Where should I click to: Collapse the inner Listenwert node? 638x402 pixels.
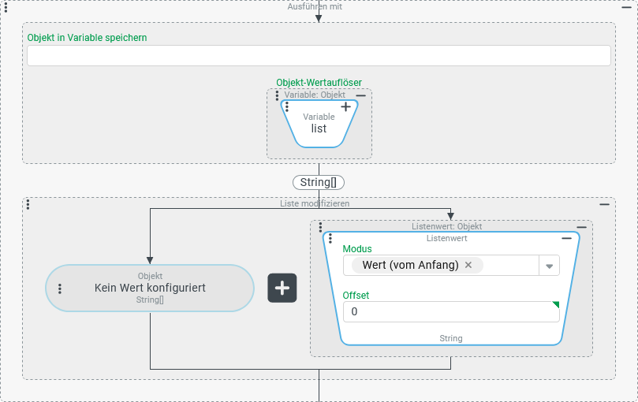[x=566, y=238]
